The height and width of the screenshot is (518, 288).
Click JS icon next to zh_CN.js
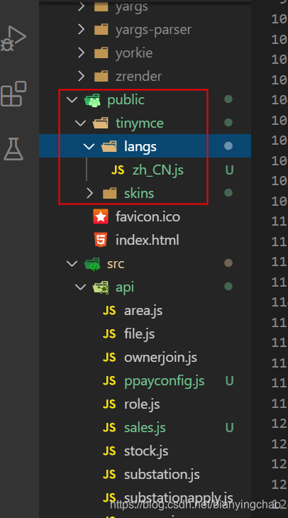tap(118, 170)
